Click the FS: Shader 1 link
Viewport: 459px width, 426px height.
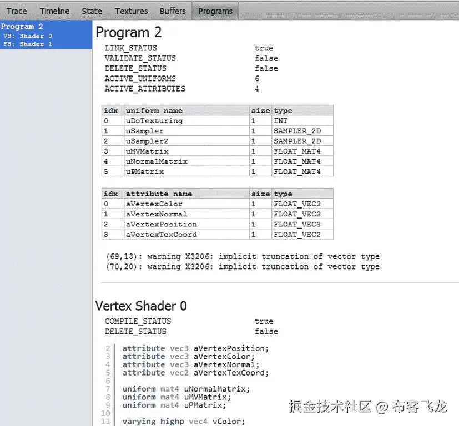28,44
